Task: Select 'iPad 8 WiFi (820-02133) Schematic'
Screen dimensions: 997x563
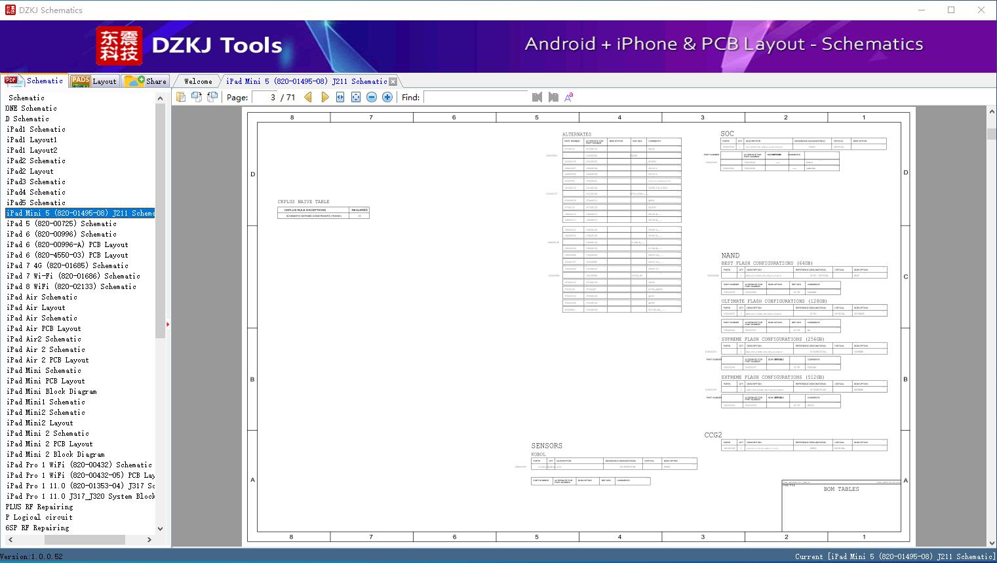Action: [x=71, y=286]
